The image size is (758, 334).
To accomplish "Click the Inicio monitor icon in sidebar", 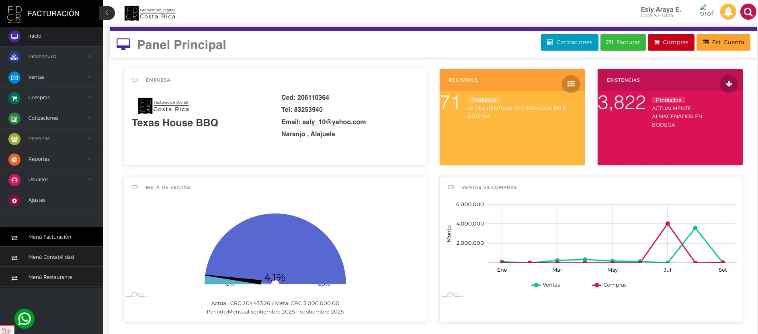I will [x=14, y=37].
